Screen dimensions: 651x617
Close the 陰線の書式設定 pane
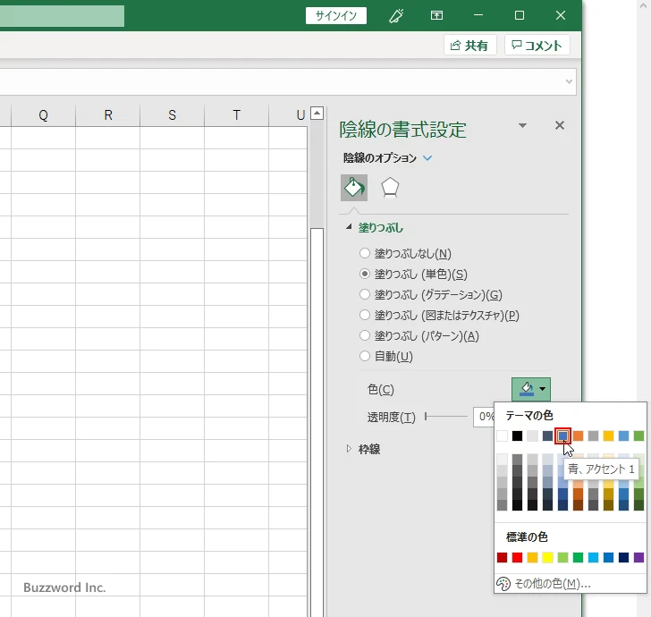tap(560, 125)
